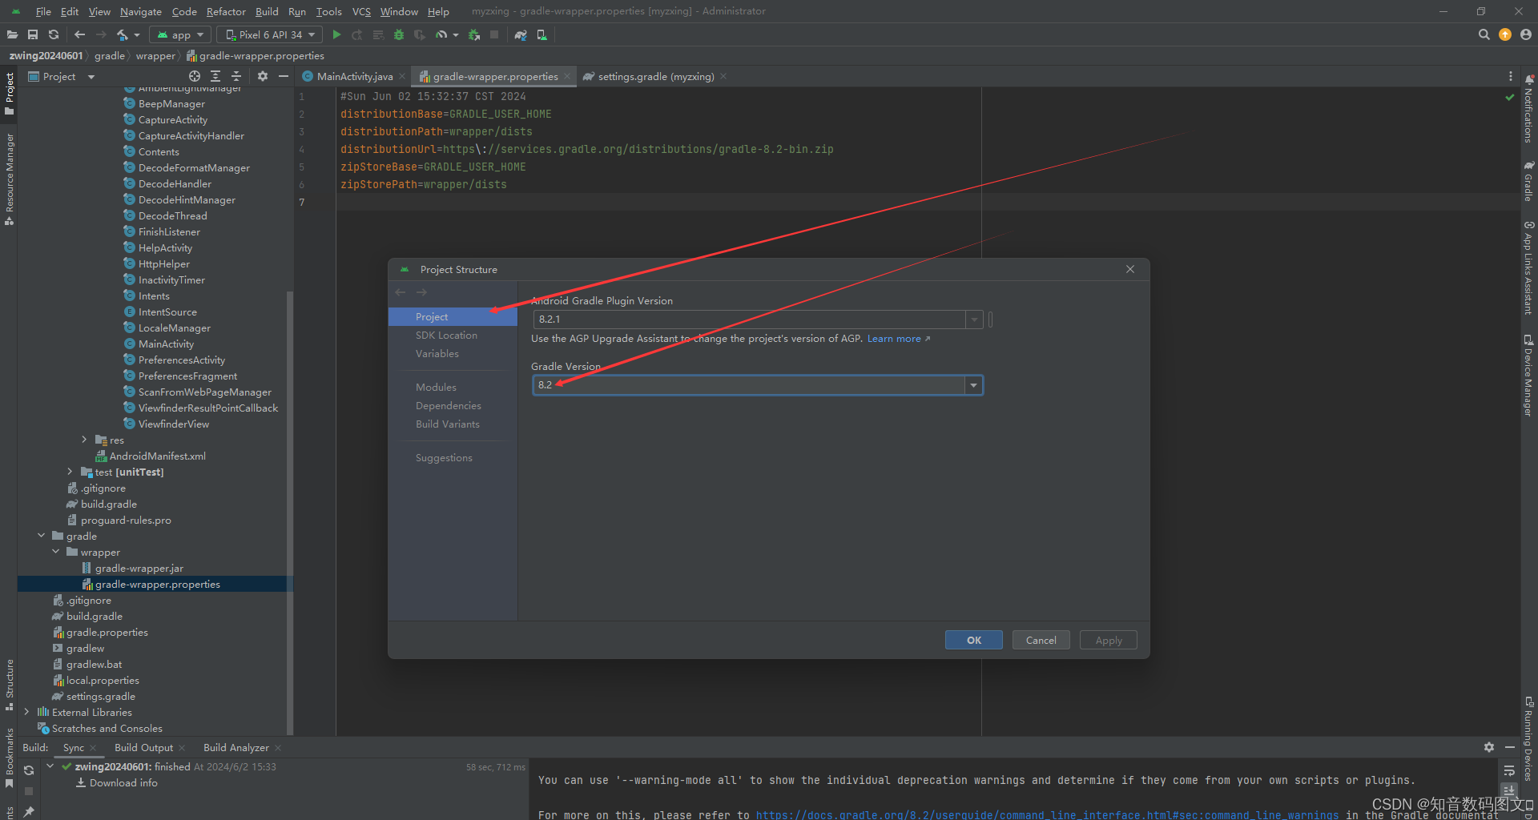Viewport: 1538px width, 820px height.
Task: Select Dependencies in Project Structure sidebar
Action: click(449, 406)
